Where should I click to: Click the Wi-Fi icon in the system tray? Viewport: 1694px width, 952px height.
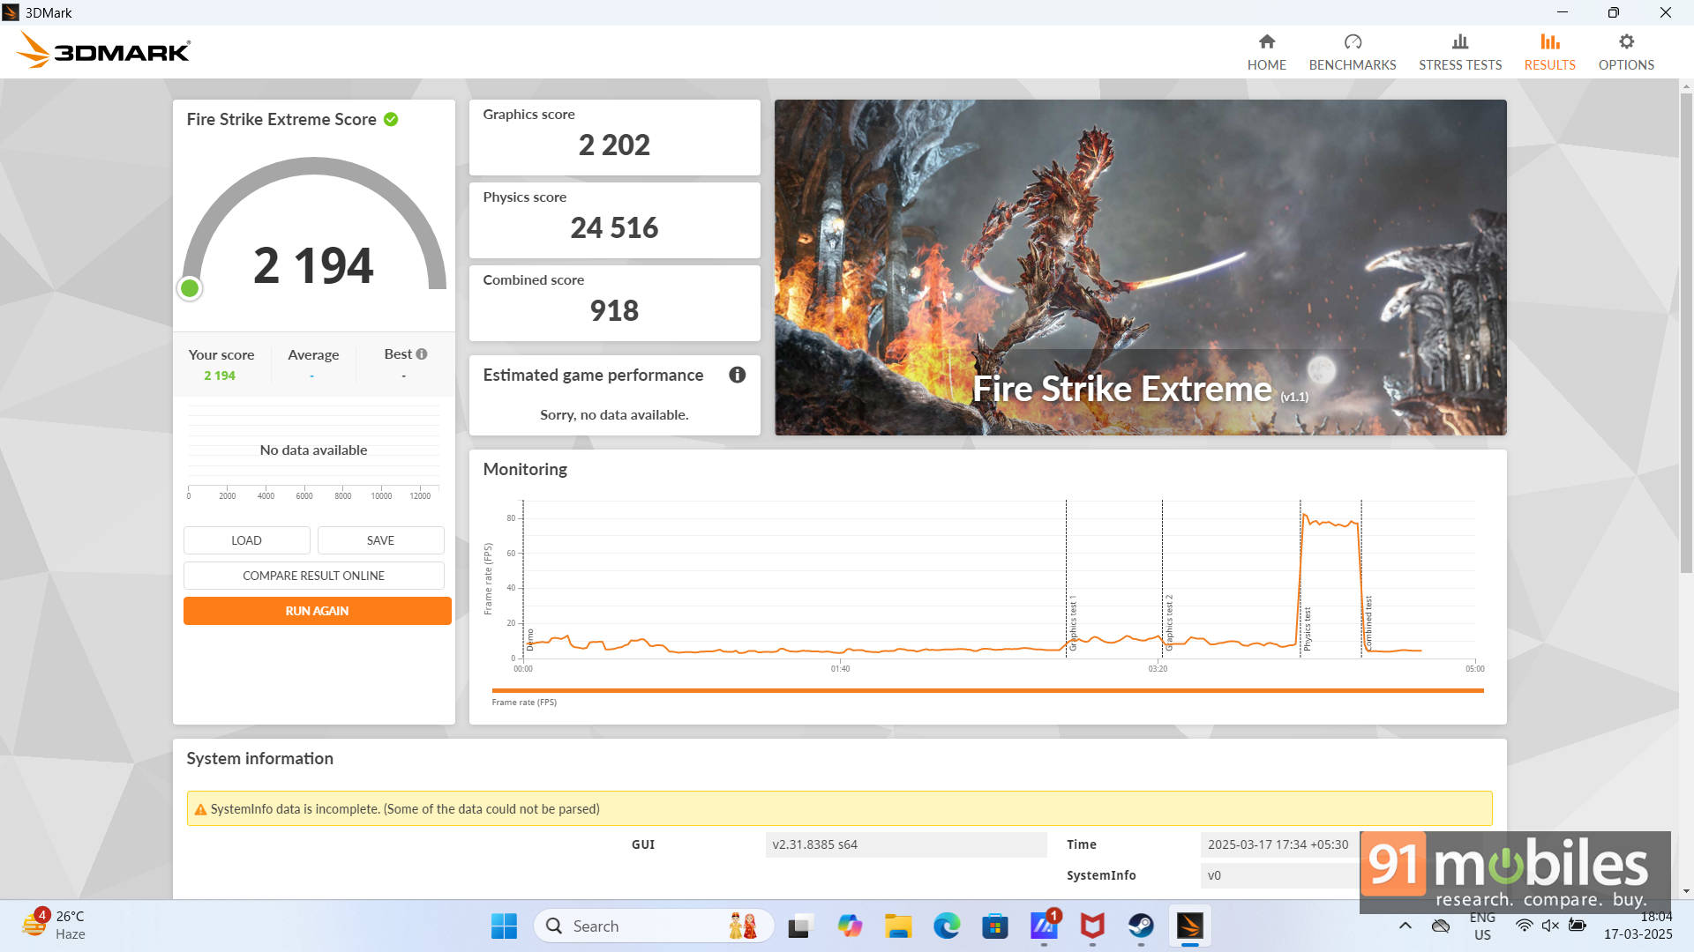(x=1524, y=926)
